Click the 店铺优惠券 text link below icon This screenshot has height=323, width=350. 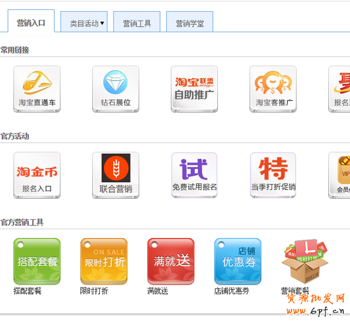[x=232, y=291]
